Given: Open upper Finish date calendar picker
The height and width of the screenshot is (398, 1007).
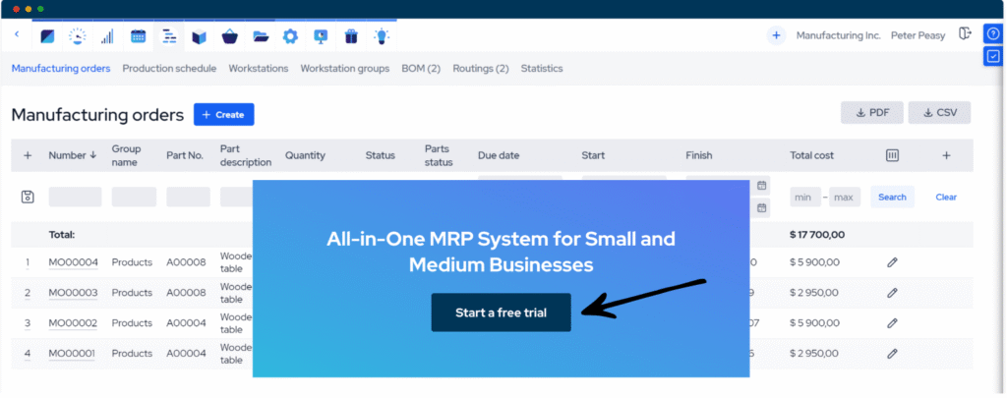Looking at the screenshot, I should (762, 186).
